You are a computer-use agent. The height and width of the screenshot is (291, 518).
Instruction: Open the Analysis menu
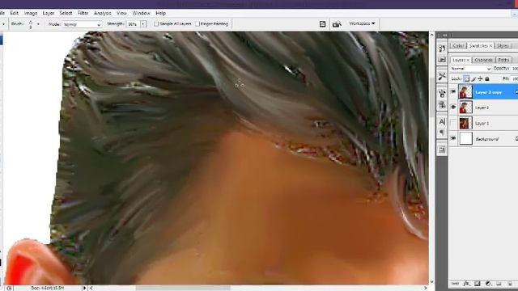103,13
